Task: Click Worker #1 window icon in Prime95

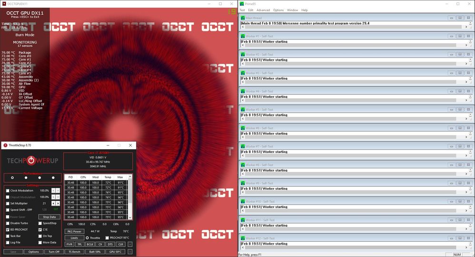Action: (x=243, y=36)
